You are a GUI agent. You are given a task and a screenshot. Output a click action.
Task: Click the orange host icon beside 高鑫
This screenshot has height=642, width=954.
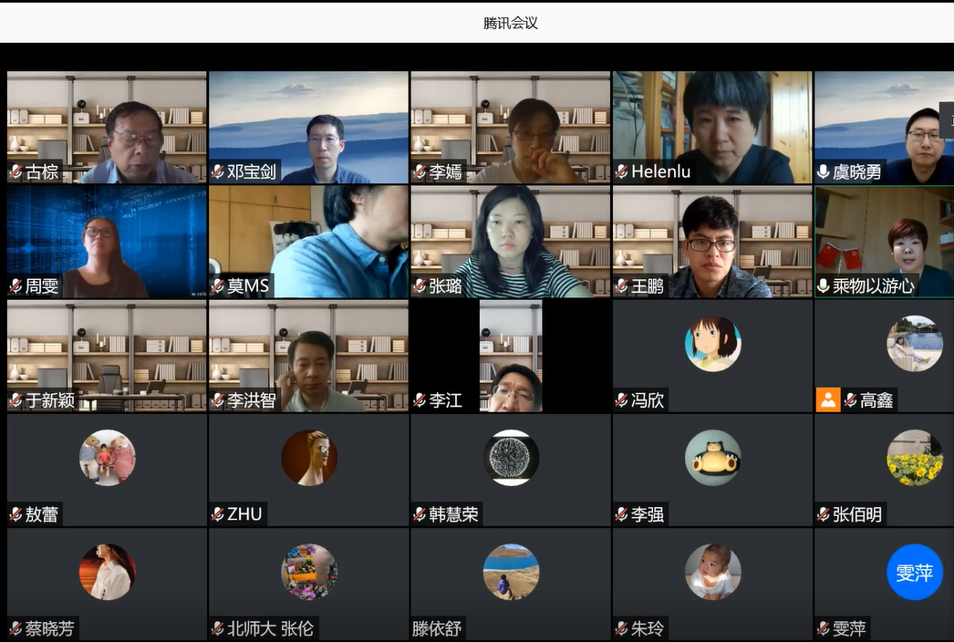tap(828, 399)
